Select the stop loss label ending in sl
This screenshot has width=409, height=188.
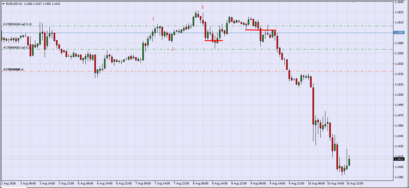pyautogui.click(x=13, y=70)
